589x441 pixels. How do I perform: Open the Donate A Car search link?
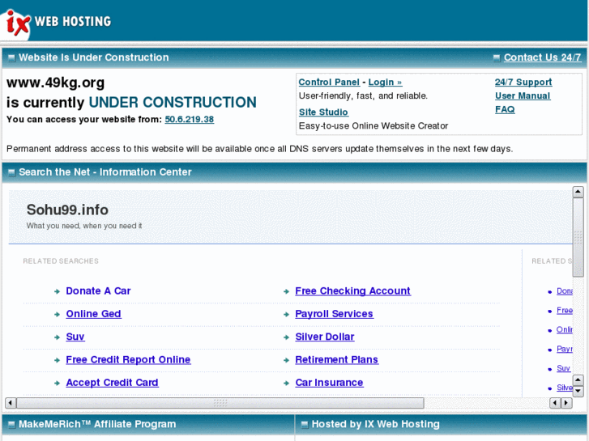[x=98, y=290]
